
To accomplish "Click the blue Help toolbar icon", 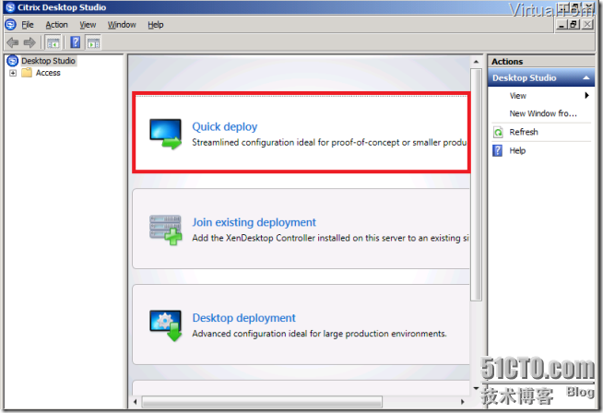I will tap(76, 42).
